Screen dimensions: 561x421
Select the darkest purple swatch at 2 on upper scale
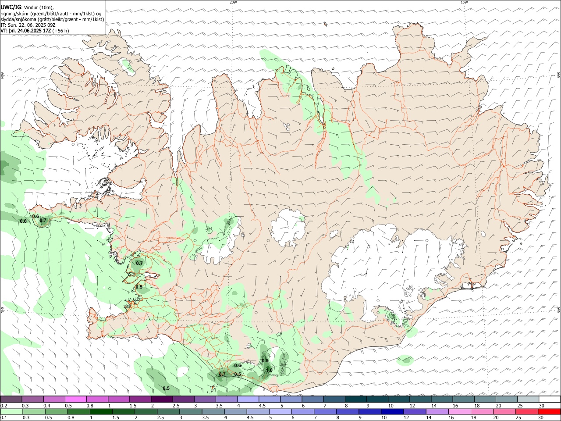161,400
